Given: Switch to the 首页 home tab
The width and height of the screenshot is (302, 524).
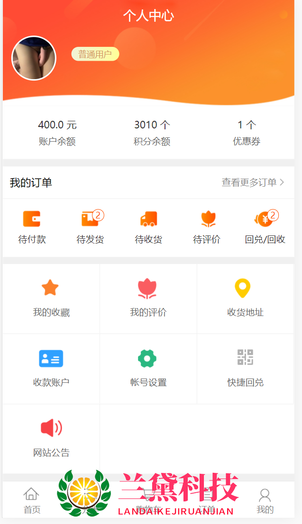Looking at the screenshot, I should [x=32, y=500].
